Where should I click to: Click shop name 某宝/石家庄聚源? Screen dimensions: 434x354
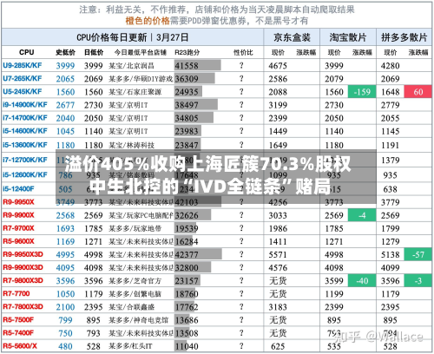tap(135, 92)
